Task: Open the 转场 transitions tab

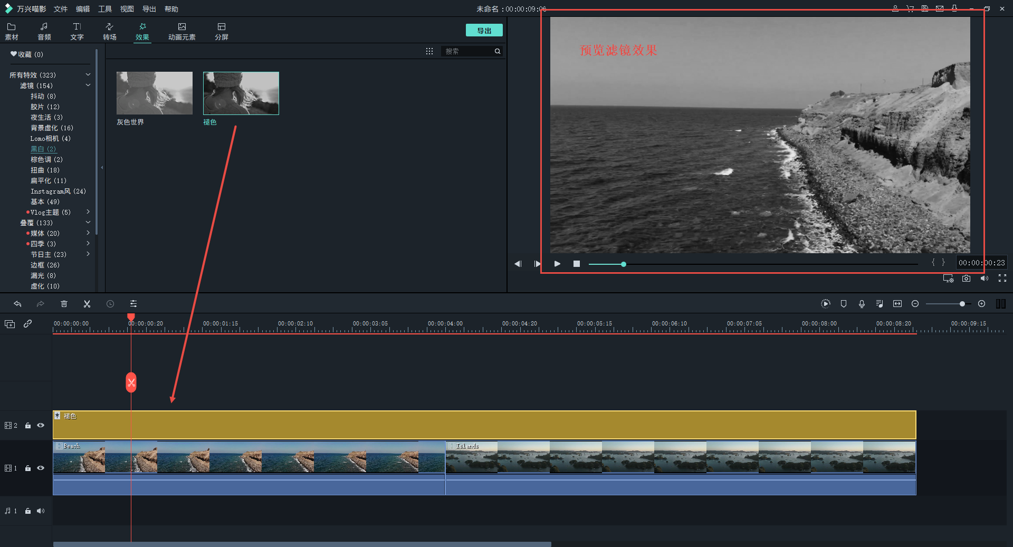Action: click(x=110, y=31)
